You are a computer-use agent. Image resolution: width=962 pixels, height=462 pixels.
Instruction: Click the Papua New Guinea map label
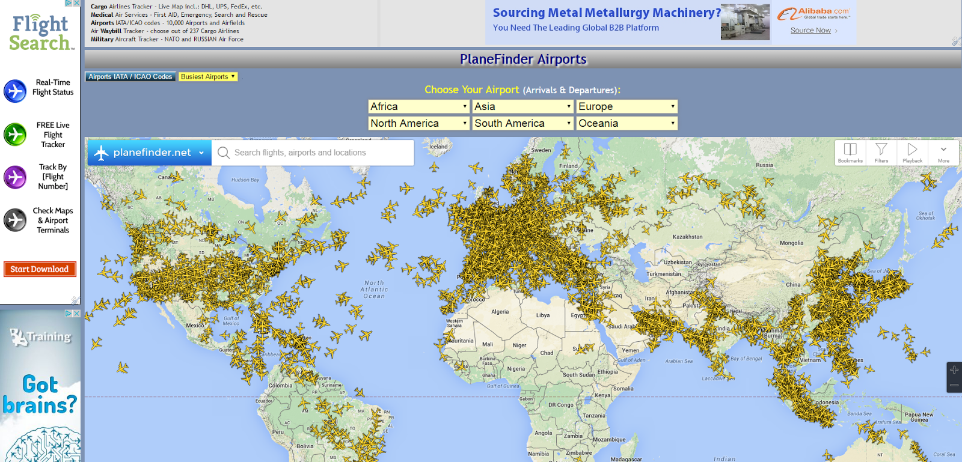pyautogui.click(x=919, y=417)
